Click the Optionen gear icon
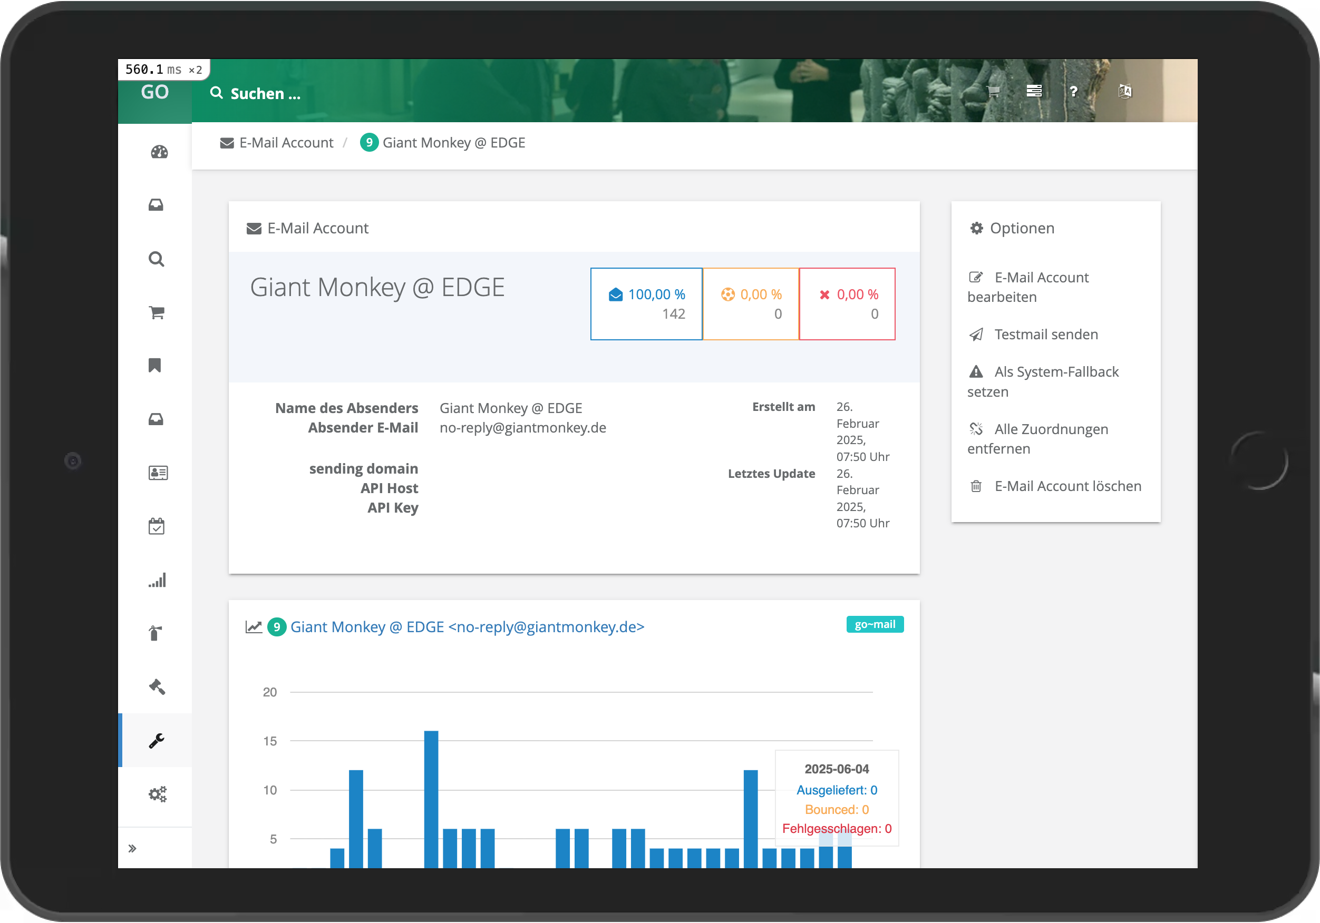Image resolution: width=1320 pixels, height=923 pixels. pyautogui.click(x=976, y=228)
